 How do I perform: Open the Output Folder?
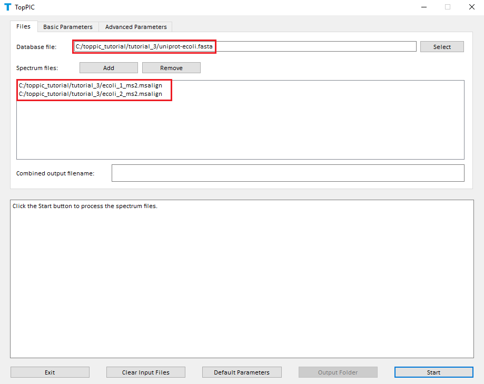tap(338, 372)
